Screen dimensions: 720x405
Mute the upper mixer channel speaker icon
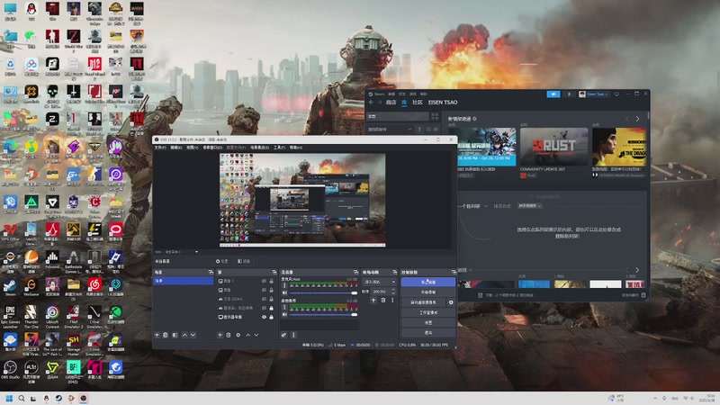click(284, 292)
